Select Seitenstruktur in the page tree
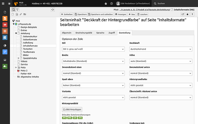Viewport: 198px width, 124px height. point(30,36)
